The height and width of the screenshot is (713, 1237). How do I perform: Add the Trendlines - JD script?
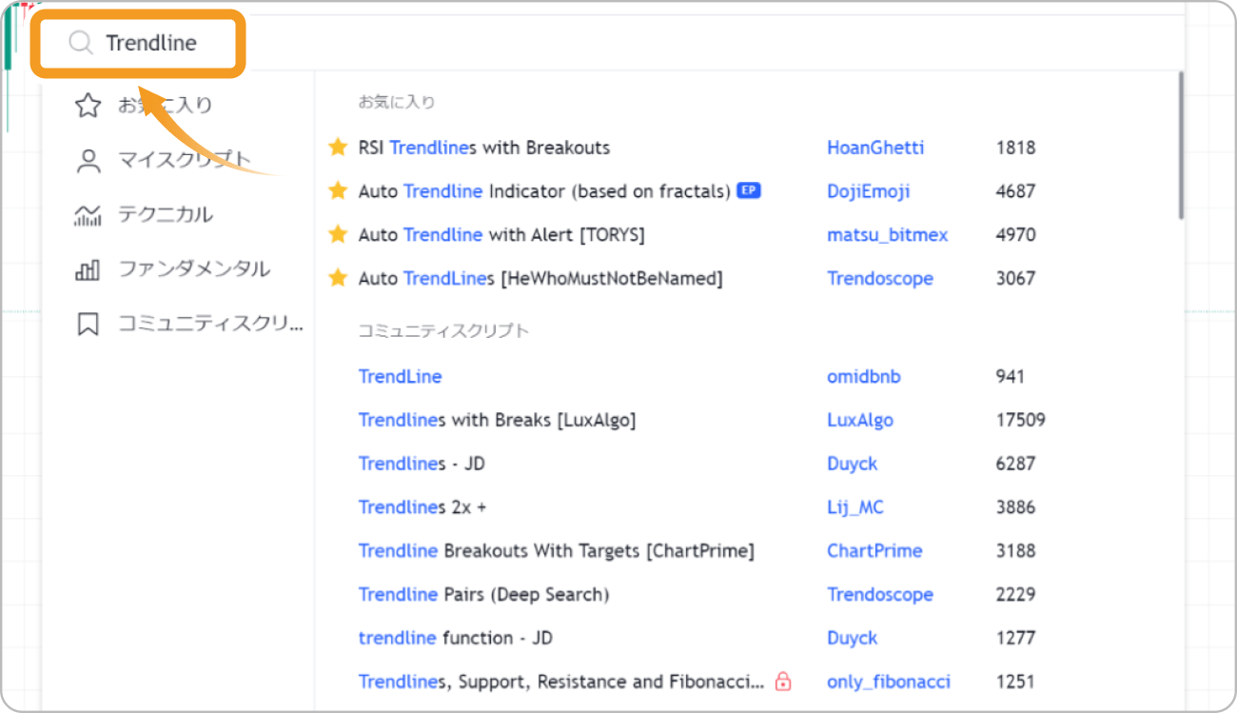(422, 464)
